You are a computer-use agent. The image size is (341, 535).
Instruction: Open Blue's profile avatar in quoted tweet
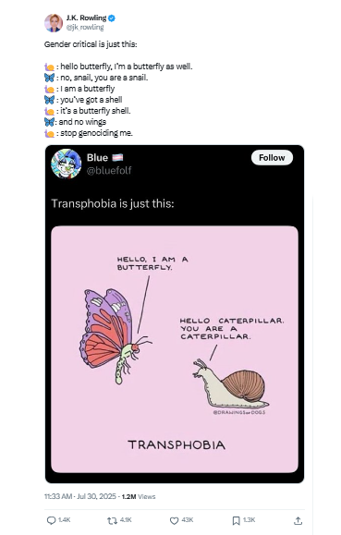click(x=67, y=164)
